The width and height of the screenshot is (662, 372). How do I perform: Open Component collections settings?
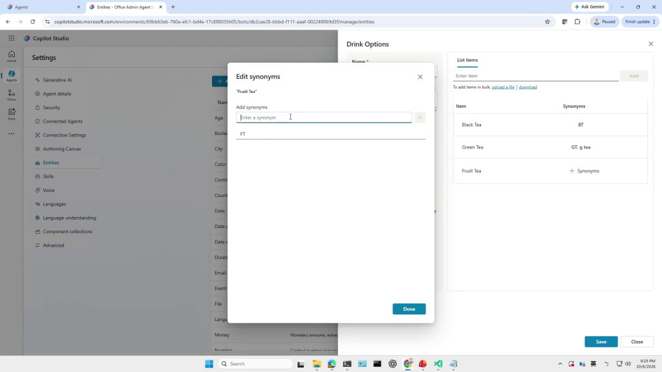(63, 232)
